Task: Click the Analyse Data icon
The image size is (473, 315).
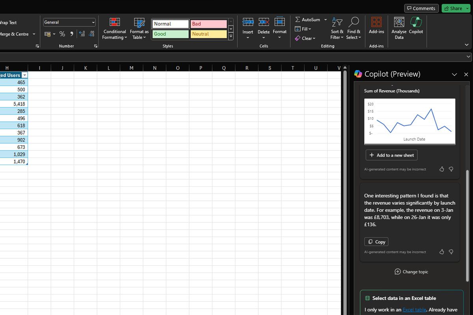Action: [399, 22]
